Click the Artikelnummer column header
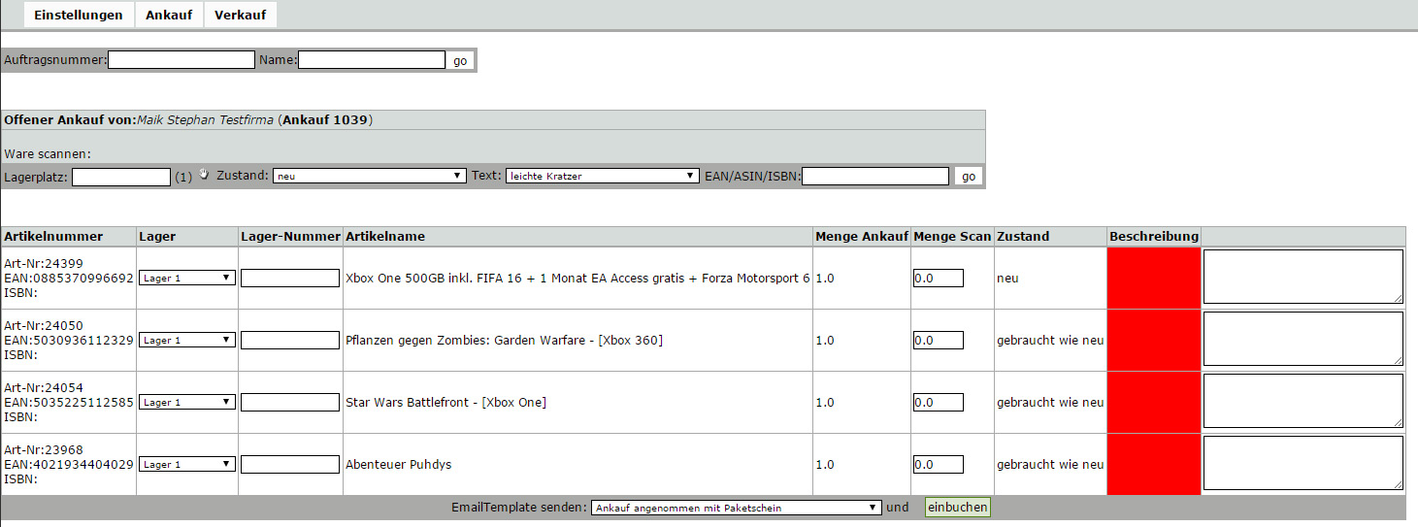1418x527 pixels. [x=67, y=236]
